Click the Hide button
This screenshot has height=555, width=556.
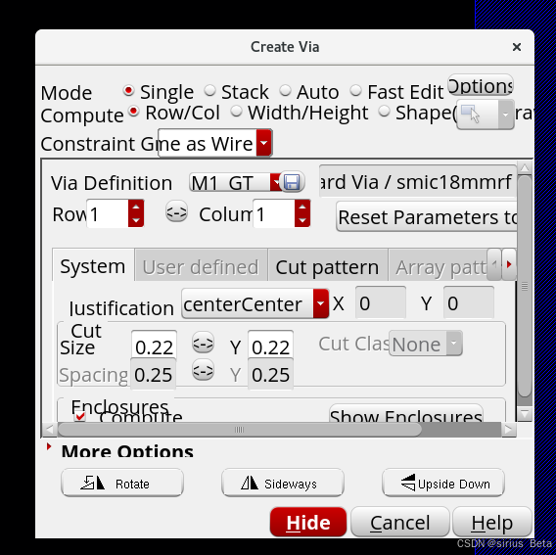(307, 522)
